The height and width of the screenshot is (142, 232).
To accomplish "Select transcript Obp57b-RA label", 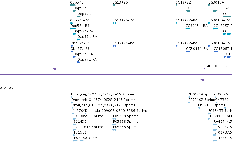I will tap(83, 31).
